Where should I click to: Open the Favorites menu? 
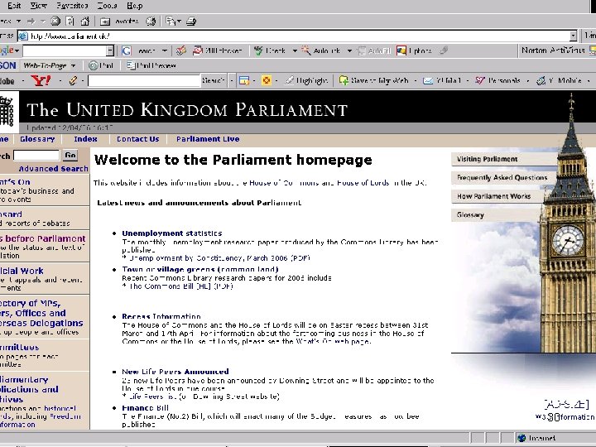72,6
